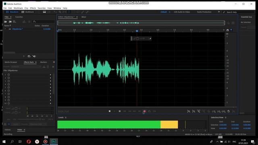The width and height of the screenshot is (258, 145).
Task: Open the Help menu
Action: point(65,8)
